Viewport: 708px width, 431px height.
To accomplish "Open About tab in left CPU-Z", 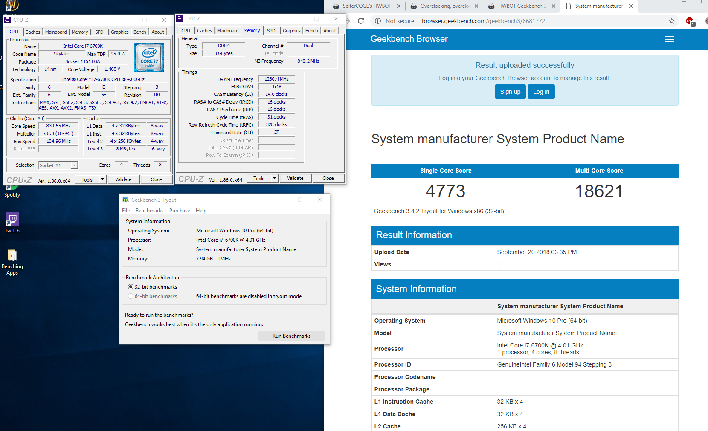I will (158, 32).
